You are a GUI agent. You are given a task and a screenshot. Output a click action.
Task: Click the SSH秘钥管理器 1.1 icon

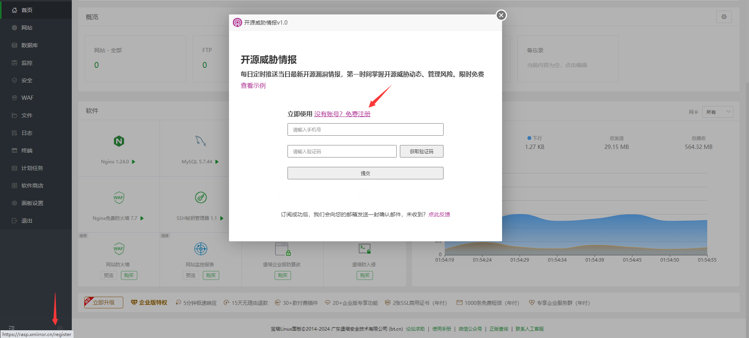coord(201,198)
